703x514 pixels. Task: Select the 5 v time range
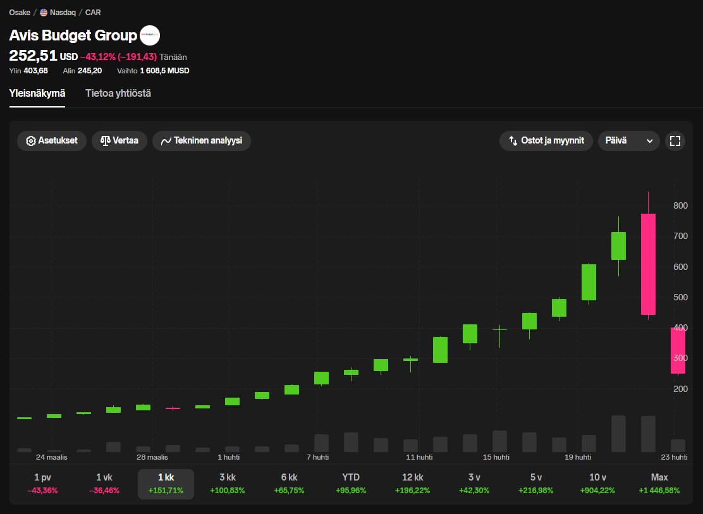(535, 484)
